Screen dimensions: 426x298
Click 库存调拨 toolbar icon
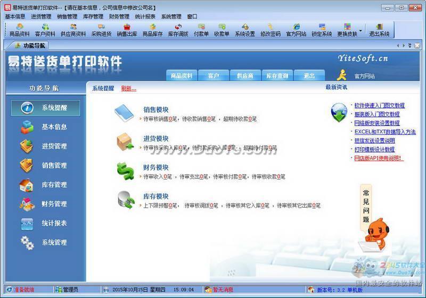(x=178, y=30)
